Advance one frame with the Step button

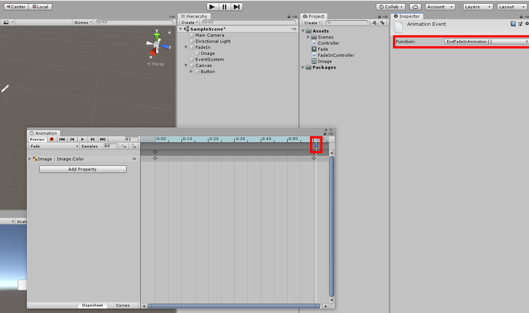coord(237,7)
